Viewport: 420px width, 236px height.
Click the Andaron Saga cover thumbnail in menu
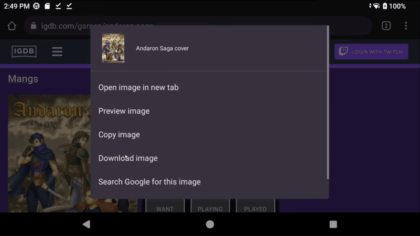pos(113,48)
